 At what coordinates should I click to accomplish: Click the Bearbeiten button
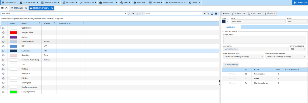238,13
